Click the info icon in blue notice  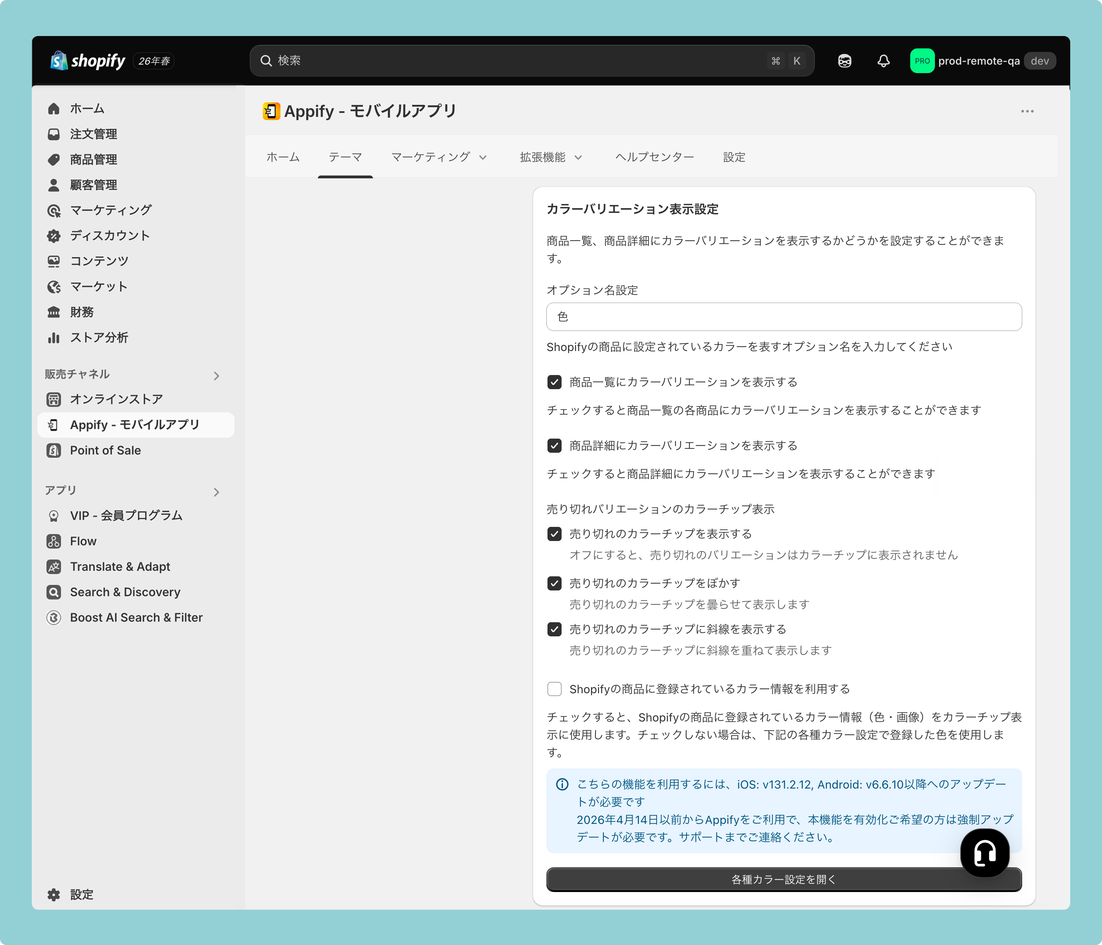tap(562, 784)
